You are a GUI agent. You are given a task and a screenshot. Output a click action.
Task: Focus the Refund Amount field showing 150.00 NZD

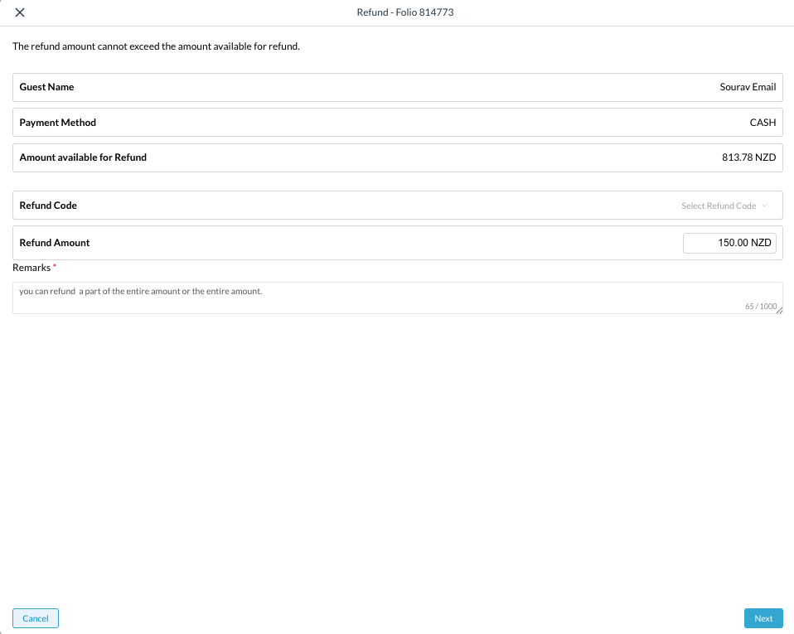coord(729,243)
